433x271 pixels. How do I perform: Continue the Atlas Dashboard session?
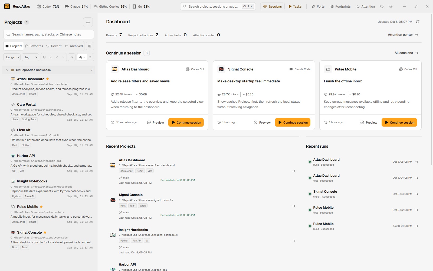click(186, 122)
